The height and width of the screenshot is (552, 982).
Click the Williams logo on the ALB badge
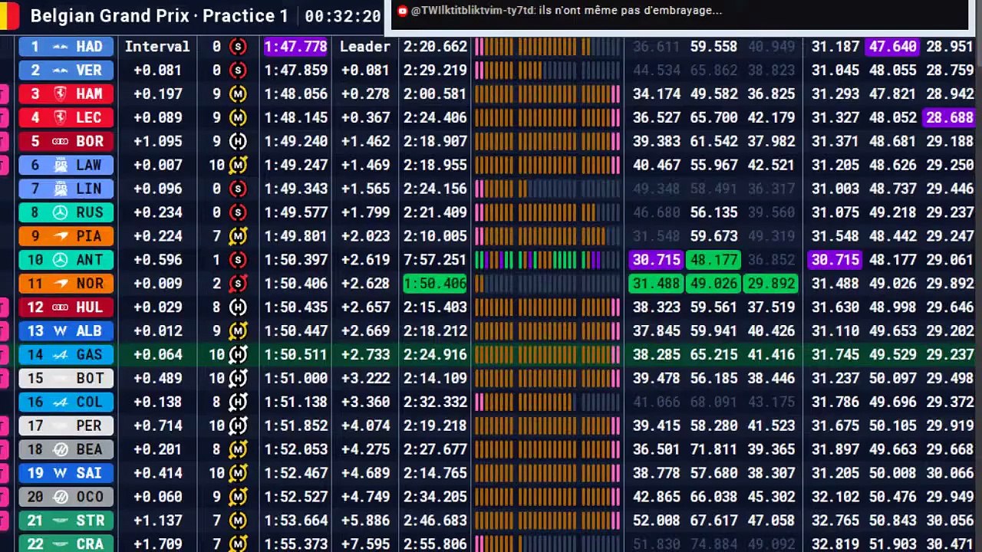(60, 331)
